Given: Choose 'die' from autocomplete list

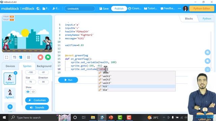Looking at the screenshot, I should coord(137,90).
